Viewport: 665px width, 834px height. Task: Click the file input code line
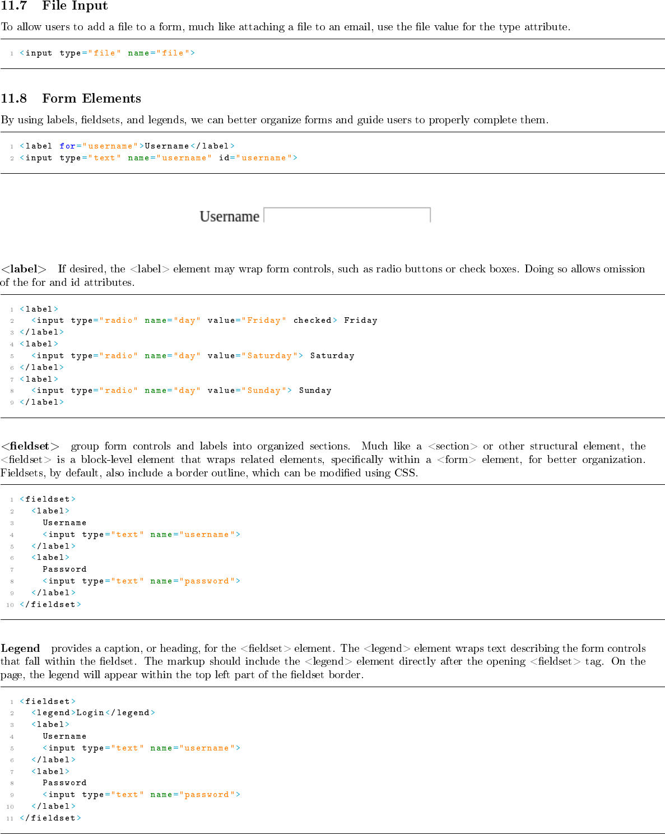108,53
